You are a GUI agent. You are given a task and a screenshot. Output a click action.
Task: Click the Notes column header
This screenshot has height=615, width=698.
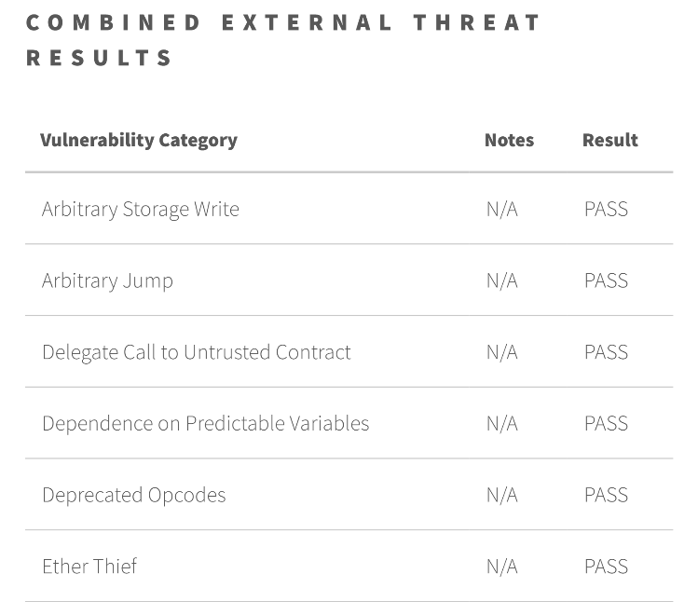click(x=509, y=140)
